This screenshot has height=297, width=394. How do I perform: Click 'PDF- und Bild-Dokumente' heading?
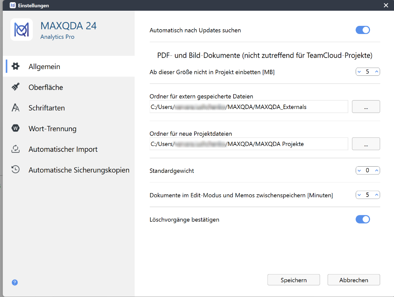point(265,55)
